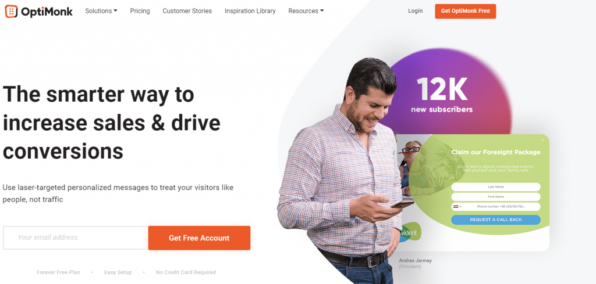596x284 pixels.
Task: Click the Last Name field in popup
Action: (496, 187)
